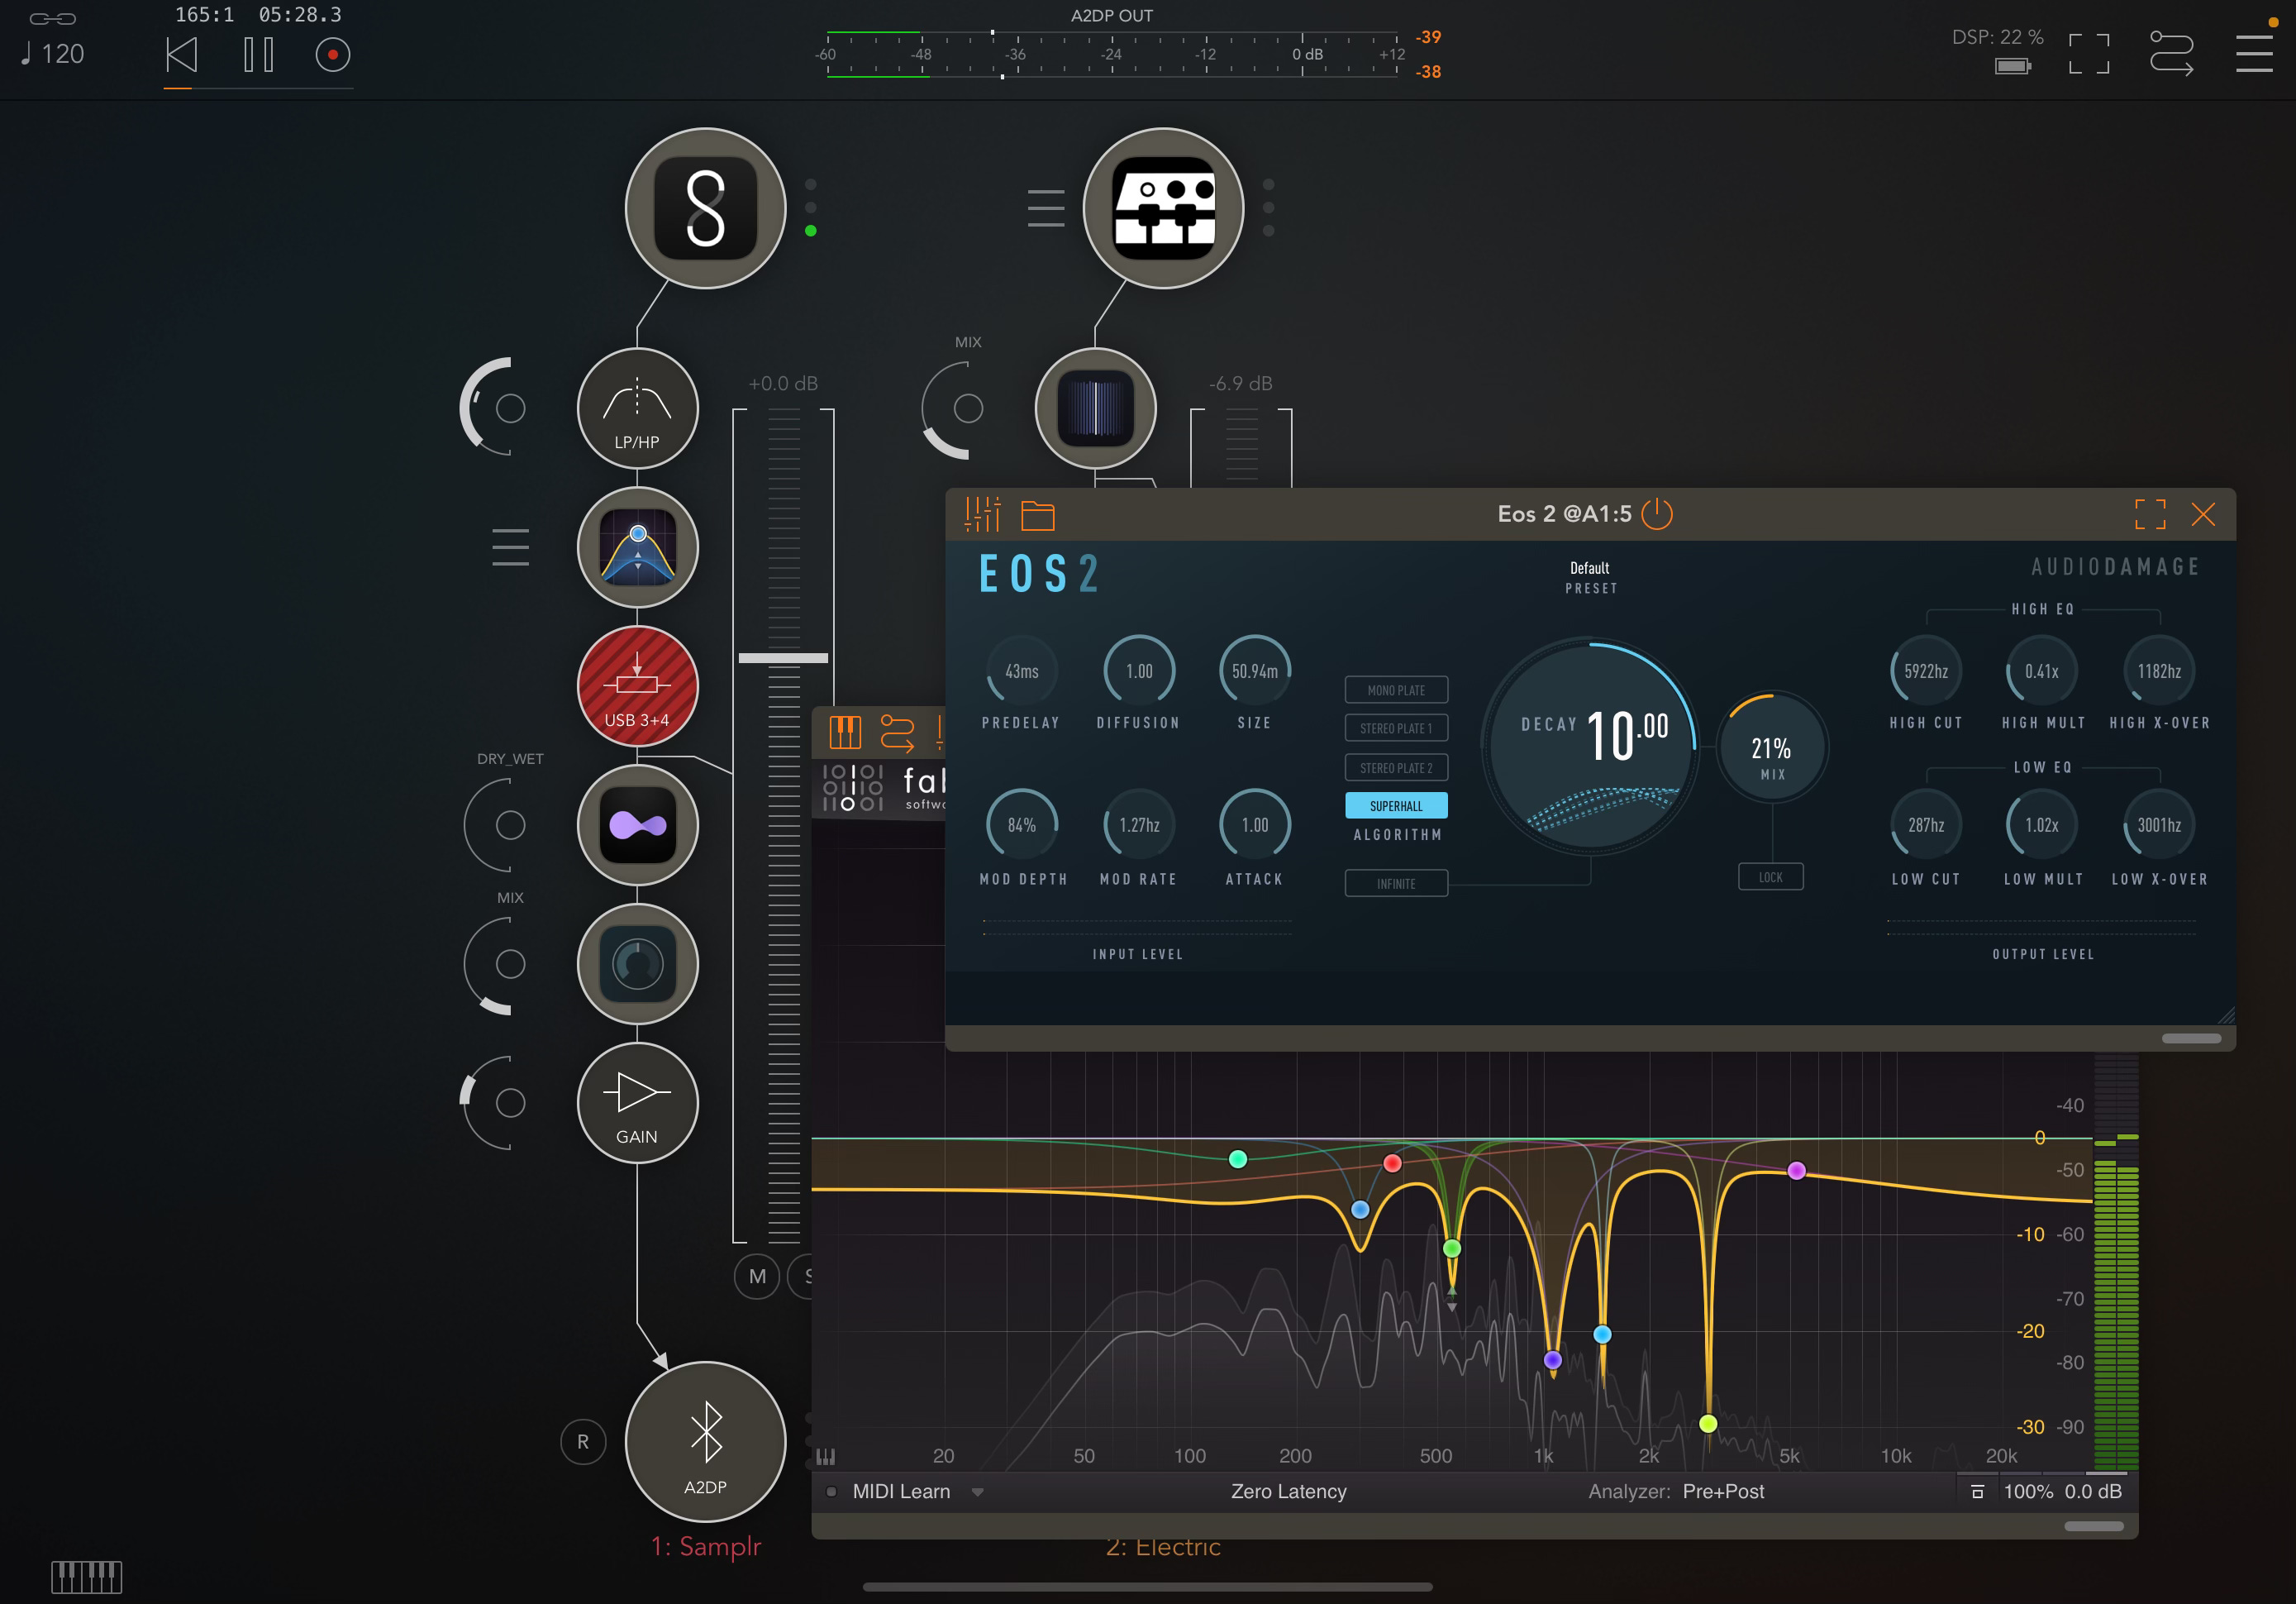Image resolution: width=2296 pixels, height=1604 pixels.
Task: Click the 287hz LOW CUT knob
Action: (1926, 825)
